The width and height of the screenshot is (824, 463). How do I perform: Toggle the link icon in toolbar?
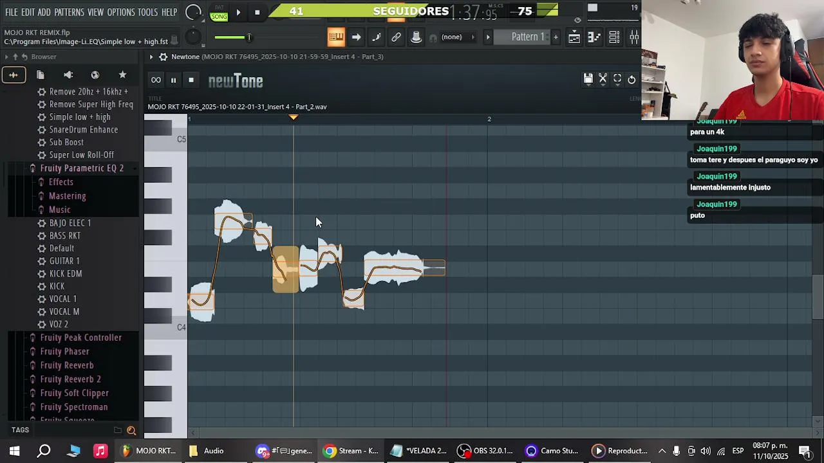pos(397,37)
